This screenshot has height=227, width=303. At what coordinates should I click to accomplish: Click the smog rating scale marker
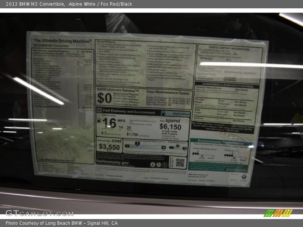click(177, 146)
